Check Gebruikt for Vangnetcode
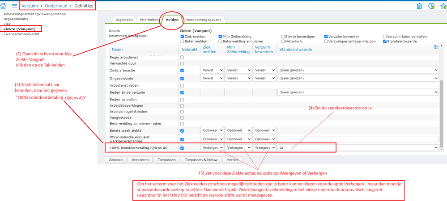The image size is (447, 201). click(x=182, y=117)
